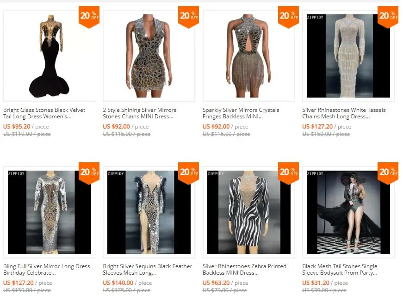The width and height of the screenshot is (403, 301).
Task: Click 20% off badge on black velvet dress
Action: pos(89,17)
